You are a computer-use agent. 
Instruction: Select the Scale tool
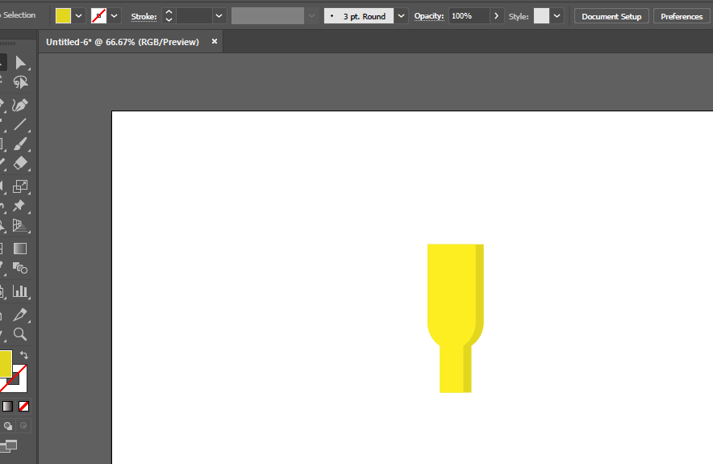(x=20, y=186)
